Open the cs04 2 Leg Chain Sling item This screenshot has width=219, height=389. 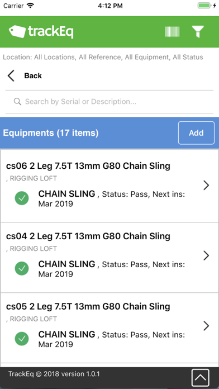[x=109, y=258]
